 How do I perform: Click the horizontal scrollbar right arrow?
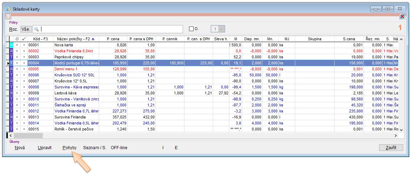point(396,135)
